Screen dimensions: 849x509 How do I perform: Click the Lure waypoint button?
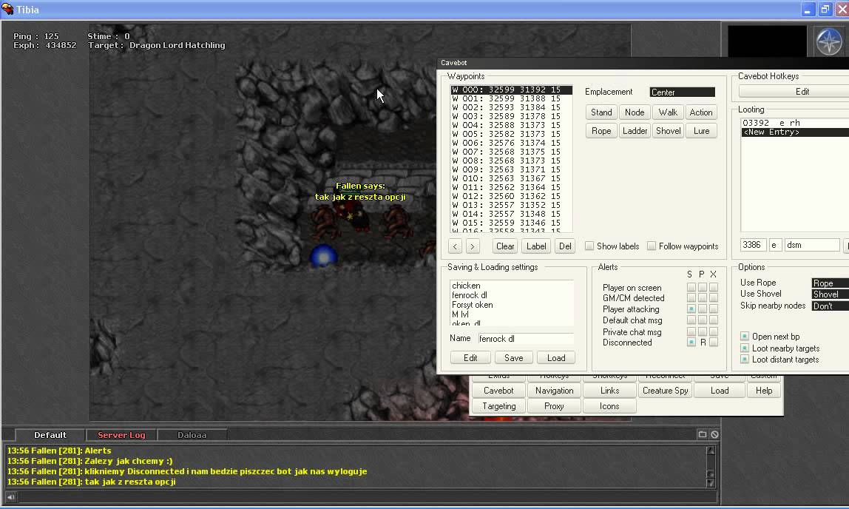(x=701, y=130)
